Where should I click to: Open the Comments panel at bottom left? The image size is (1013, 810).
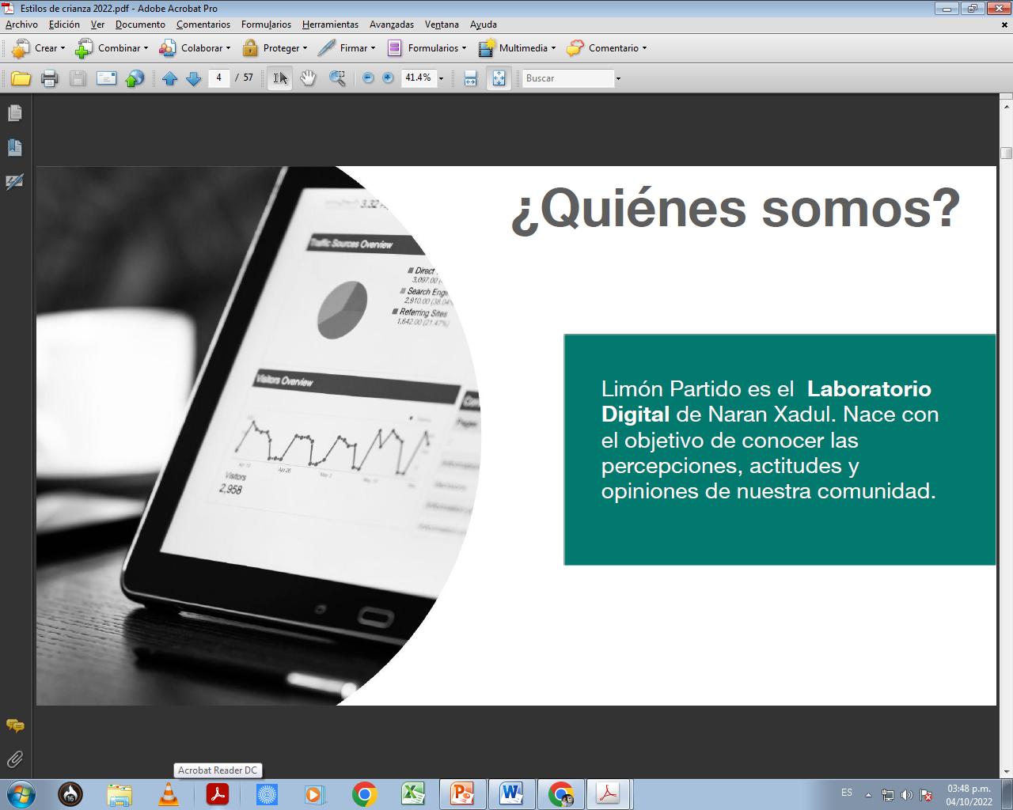click(x=14, y=725)
